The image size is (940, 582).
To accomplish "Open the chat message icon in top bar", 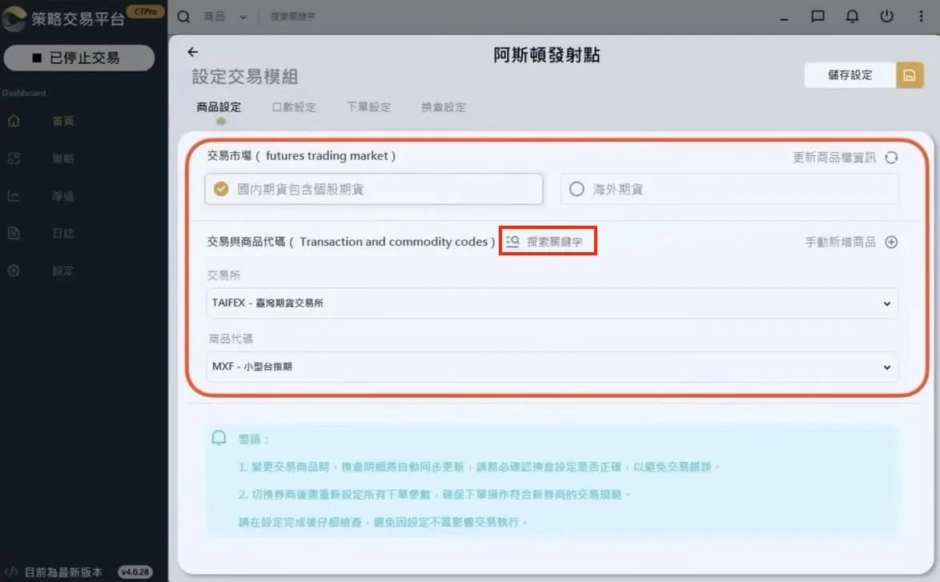I will [817, 16].
